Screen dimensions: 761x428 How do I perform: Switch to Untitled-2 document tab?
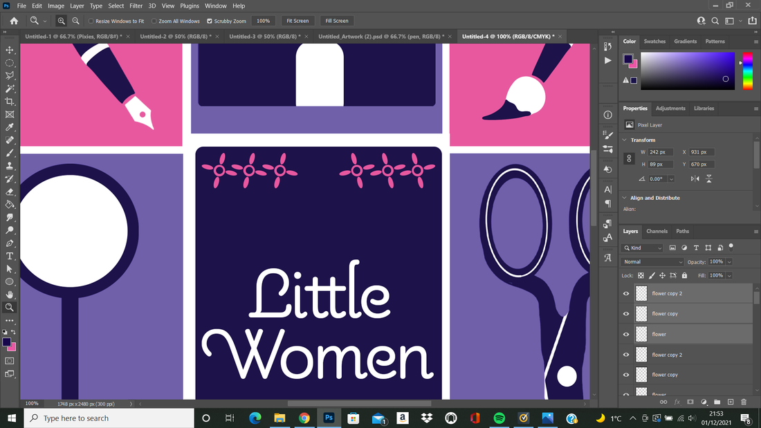(176, 37)
